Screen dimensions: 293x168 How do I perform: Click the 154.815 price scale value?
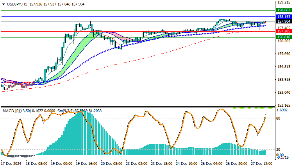(x=284, y=67)
